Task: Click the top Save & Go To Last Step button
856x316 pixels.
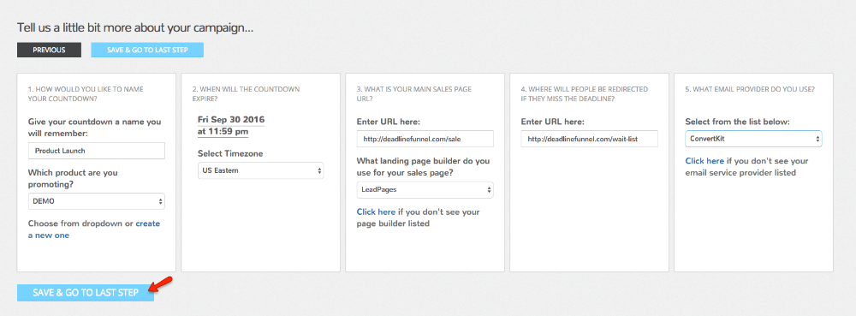Action: coord(147,50)
